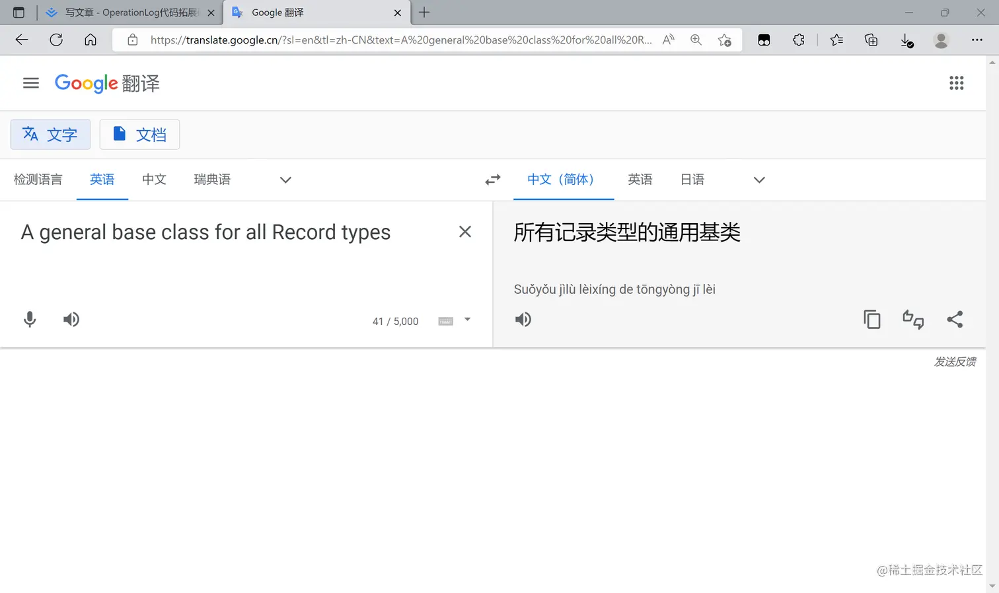Swap source and target languages
Viewport: 999px width, 593px height.
point(493,180)
